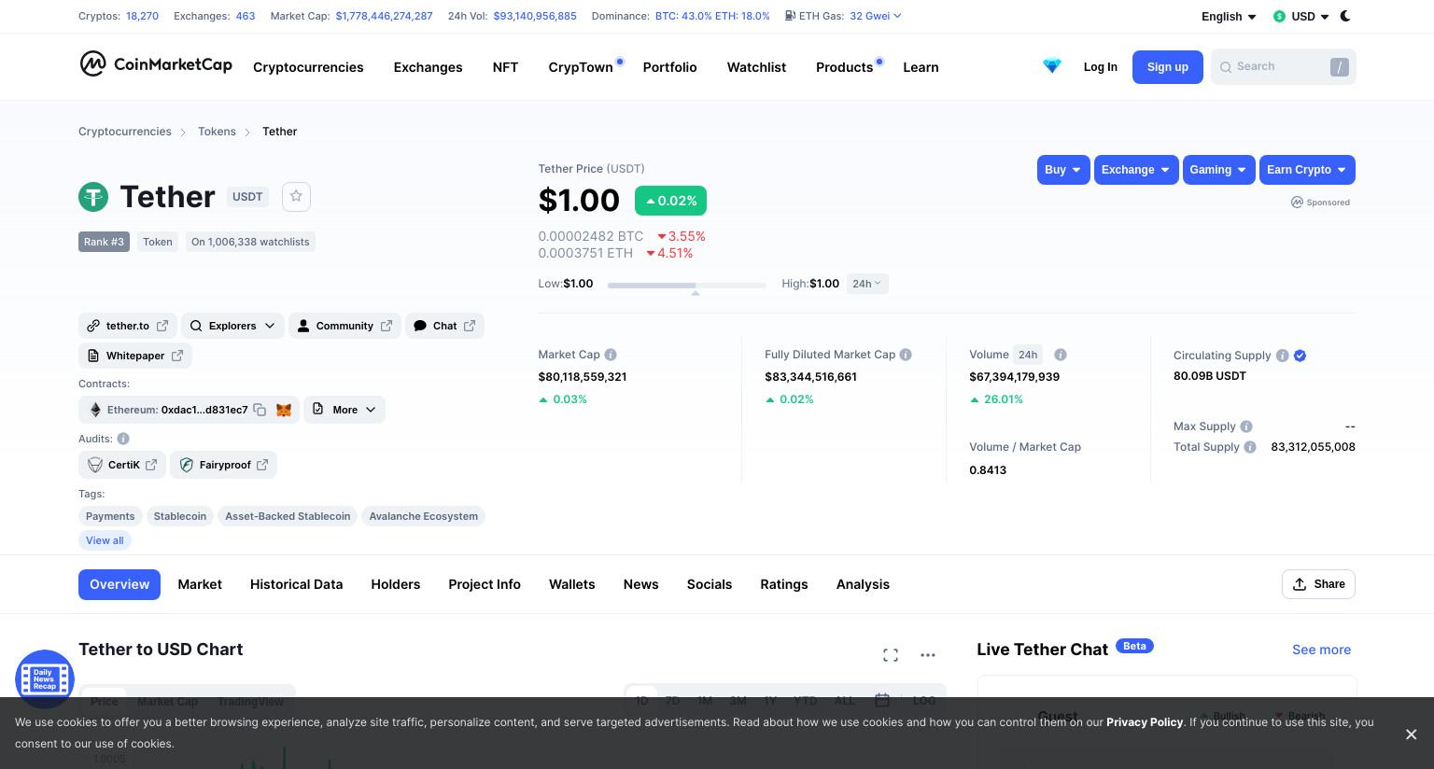Open the Exchange dropdown button
1434x769 pixels.
pyautogui.click(x=1136, y=170)
